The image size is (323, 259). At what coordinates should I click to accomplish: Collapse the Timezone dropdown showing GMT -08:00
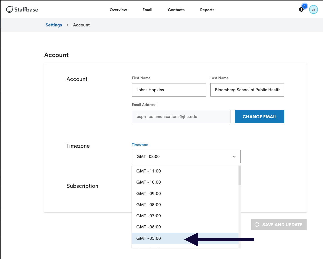(186, 157)
